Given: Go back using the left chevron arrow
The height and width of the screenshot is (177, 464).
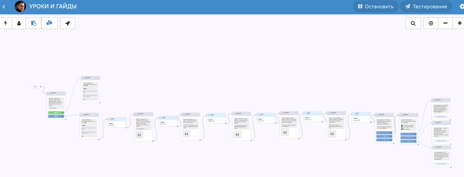Looking at the screenshot, I should tap(4, 7).
